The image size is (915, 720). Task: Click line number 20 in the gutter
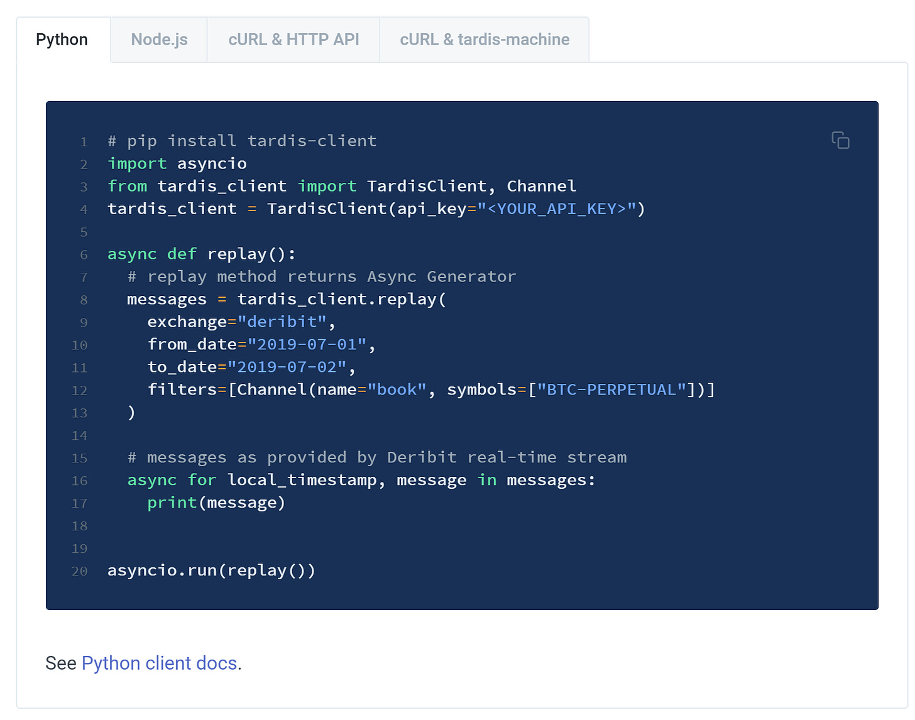coord(80,571)
